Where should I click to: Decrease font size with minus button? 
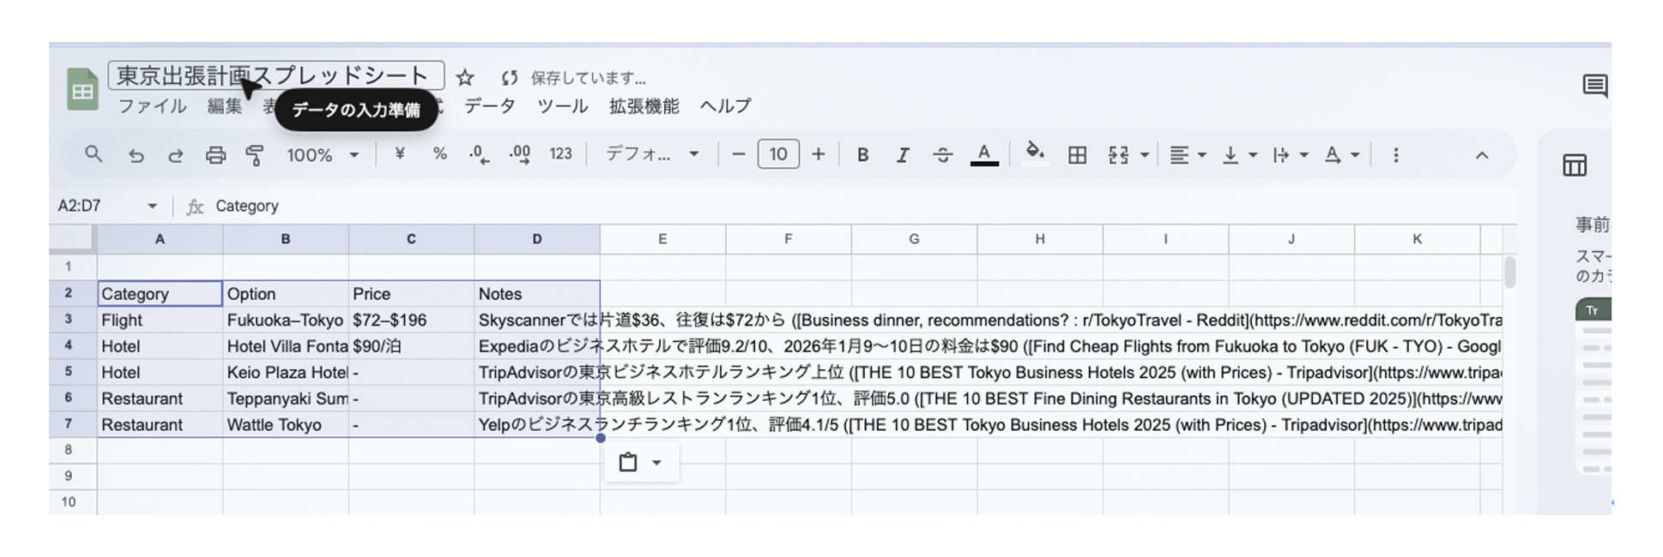pyautogui.click(x=738, y=154)
